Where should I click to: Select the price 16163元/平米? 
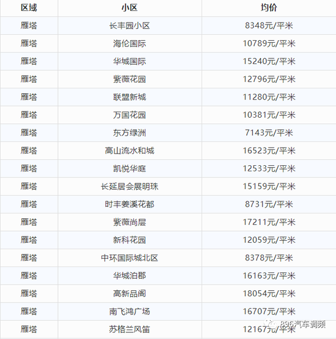tap(269, 276)
